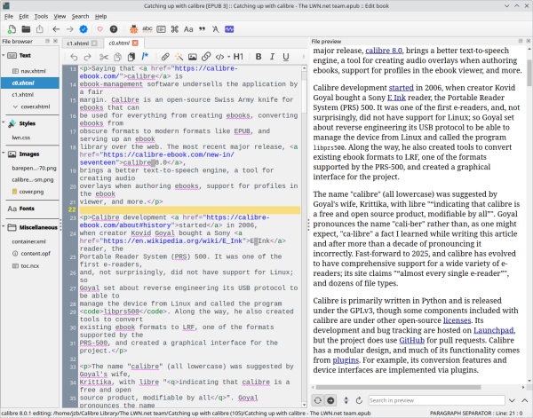
Task: Toggle Underline formatting
Action: [286, 57]
